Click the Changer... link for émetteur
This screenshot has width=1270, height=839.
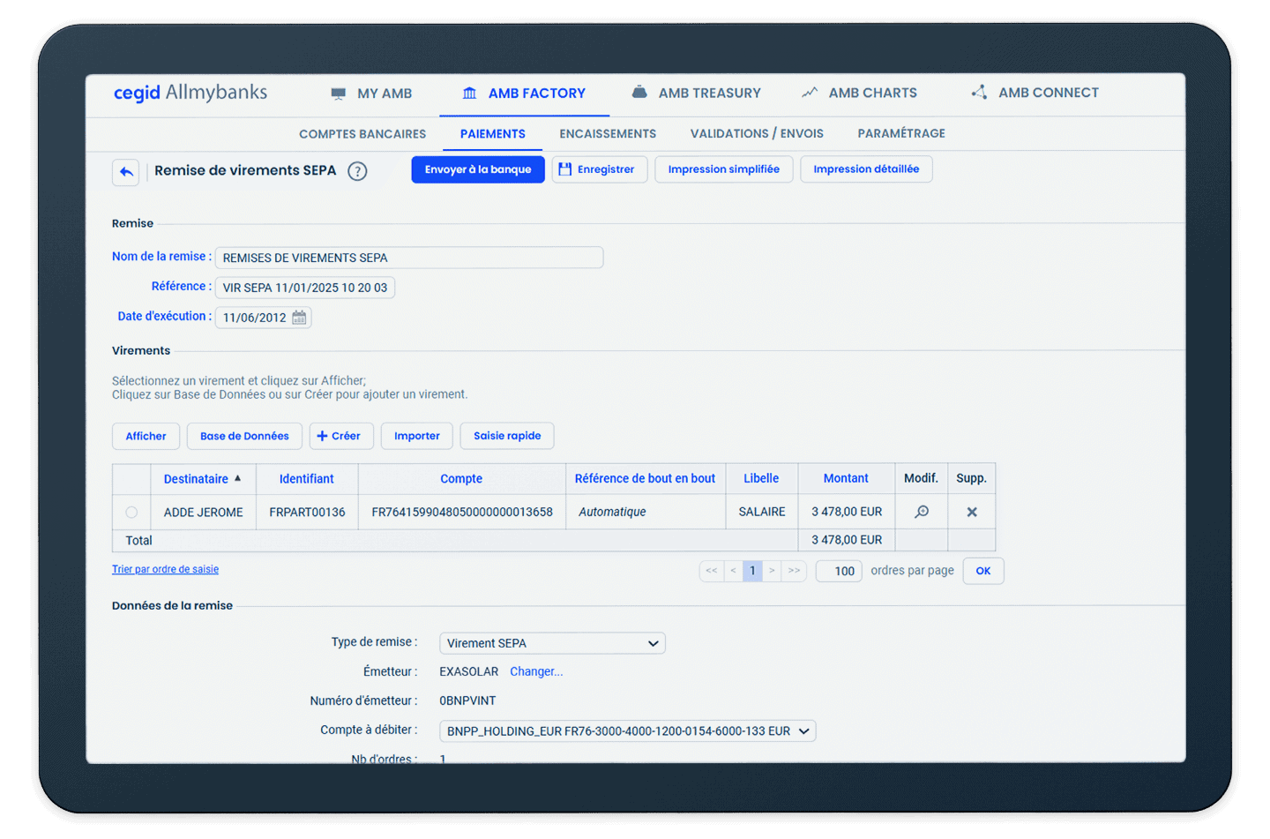click(536, 672)
